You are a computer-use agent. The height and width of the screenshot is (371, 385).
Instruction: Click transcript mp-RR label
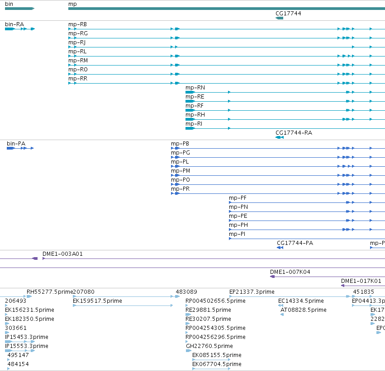[x=78, y=79]
